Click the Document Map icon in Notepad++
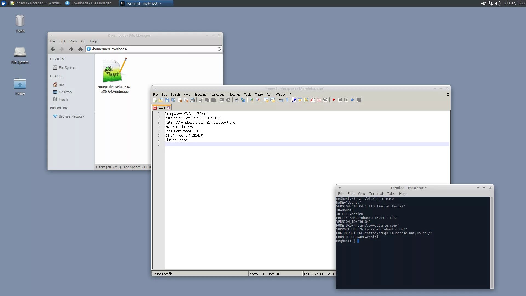This screenshot has width=526, height=296. pyautogui.click(x=306, y=100)
